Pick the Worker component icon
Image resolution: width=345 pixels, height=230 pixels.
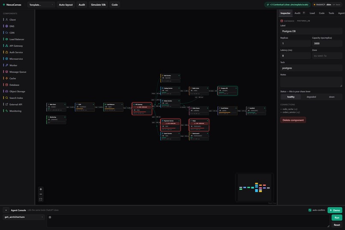[6, 65]
